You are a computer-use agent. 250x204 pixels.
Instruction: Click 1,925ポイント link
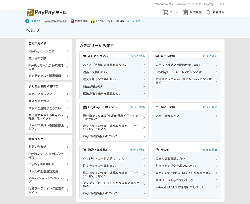104,21
